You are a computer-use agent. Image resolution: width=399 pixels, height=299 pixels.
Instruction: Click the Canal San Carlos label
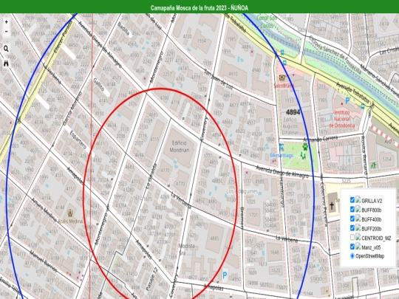(267, 22)
